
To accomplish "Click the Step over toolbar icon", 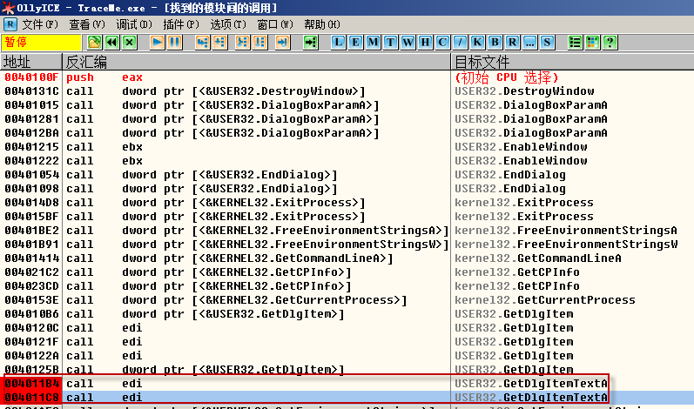I will [x=220, y=43].
